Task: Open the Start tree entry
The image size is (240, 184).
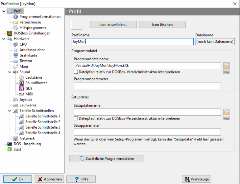Action: (17, 150)
